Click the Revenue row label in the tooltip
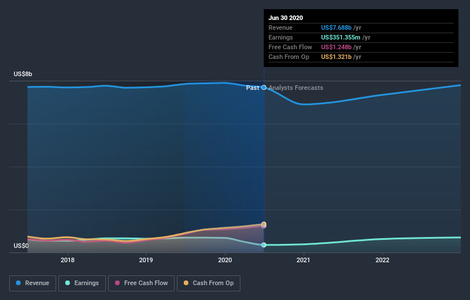470x300 pixels. (x=281, y=27)
